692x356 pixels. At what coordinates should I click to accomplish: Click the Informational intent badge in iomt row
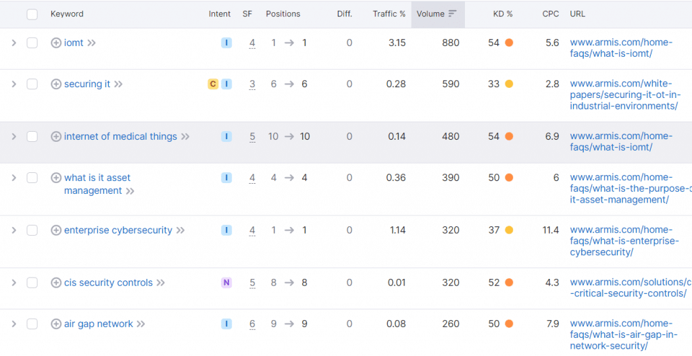pyautogui.click(x=226, y=43)
